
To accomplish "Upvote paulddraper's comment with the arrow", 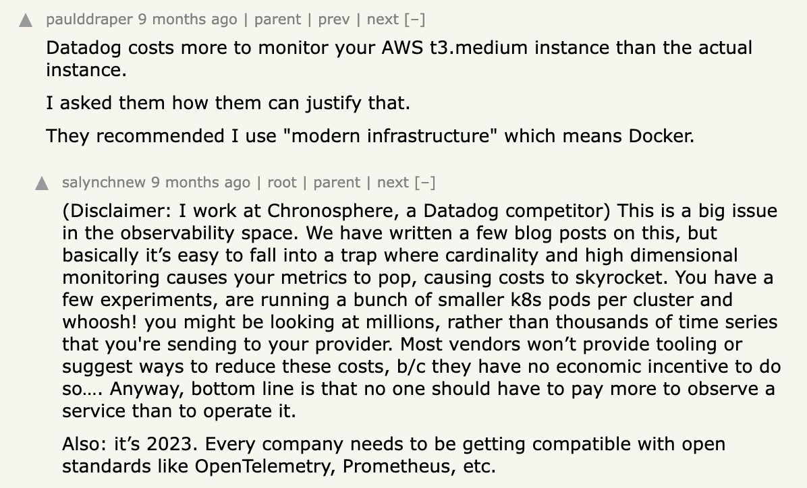I will [x=26, y=21].
